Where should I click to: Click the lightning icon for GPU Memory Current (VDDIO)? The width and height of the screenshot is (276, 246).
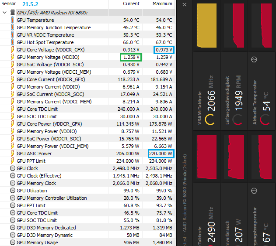click(x=13, y=87)
